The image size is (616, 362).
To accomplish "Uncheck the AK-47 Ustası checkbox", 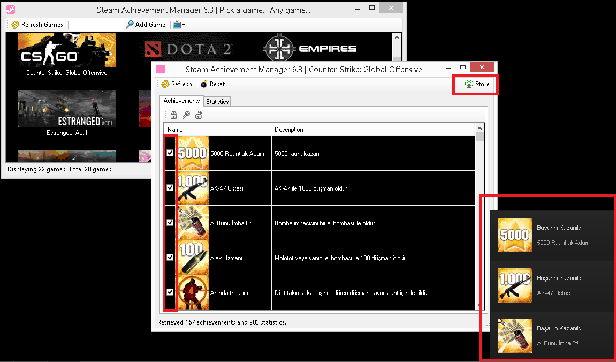I will pyautogui.click(x=170, y=188).
